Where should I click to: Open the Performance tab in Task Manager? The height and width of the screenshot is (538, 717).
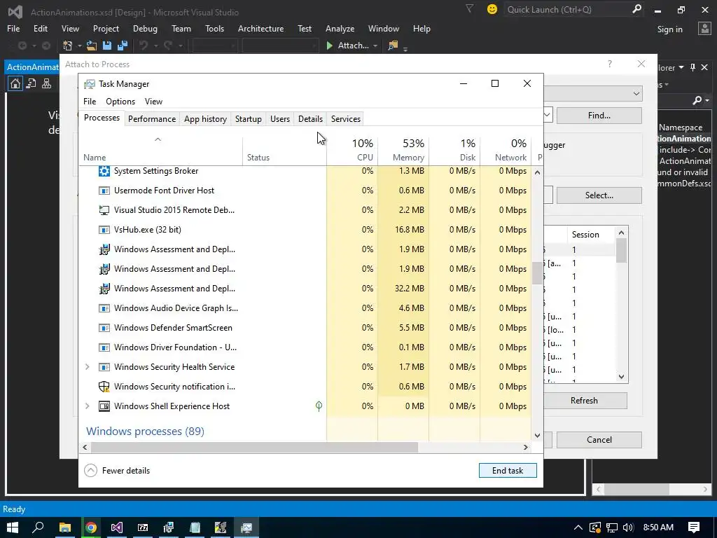(152, 119)
